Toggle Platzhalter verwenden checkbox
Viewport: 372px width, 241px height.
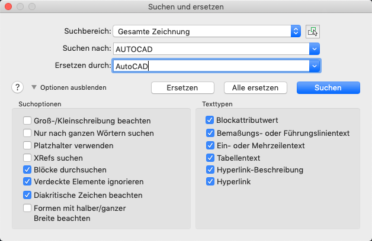coord(27,145)
